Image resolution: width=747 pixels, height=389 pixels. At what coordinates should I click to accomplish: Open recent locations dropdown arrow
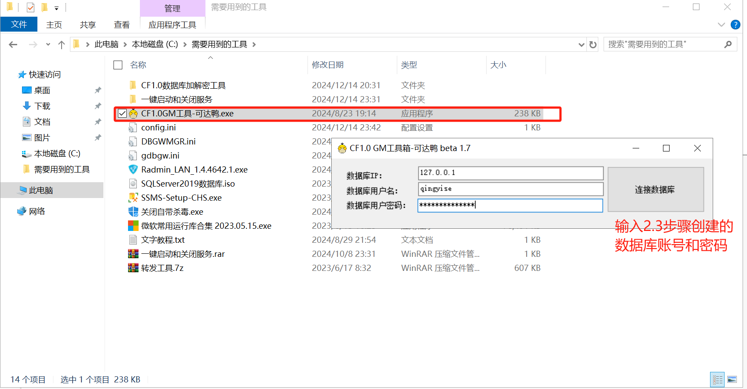coord(48,44)
